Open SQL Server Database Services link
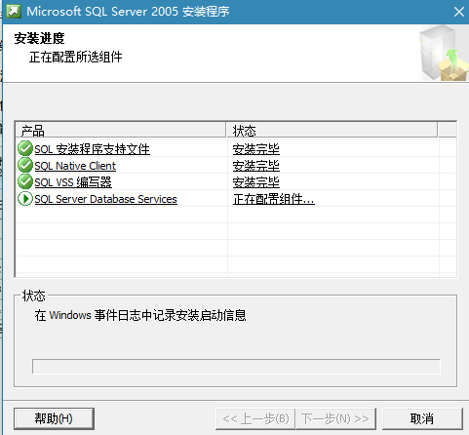Viewport: 469px width, 435px height. coord(105,199)
